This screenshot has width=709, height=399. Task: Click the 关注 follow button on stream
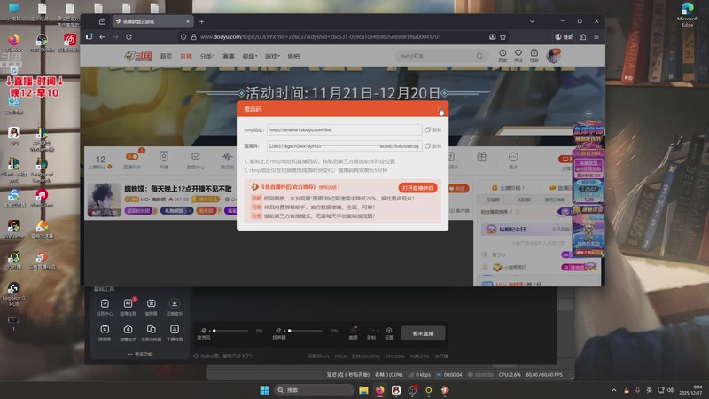pos(459,188)
